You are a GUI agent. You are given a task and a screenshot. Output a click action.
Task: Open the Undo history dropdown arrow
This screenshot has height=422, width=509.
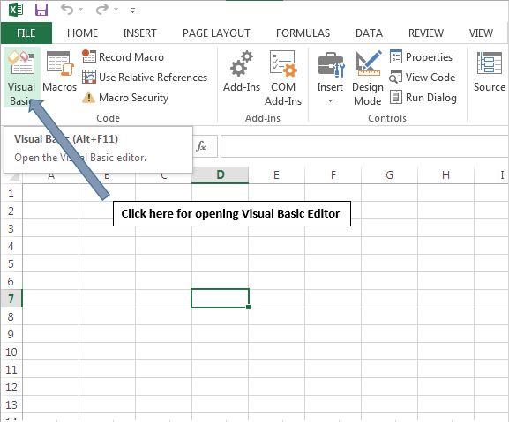click(81, 10)
